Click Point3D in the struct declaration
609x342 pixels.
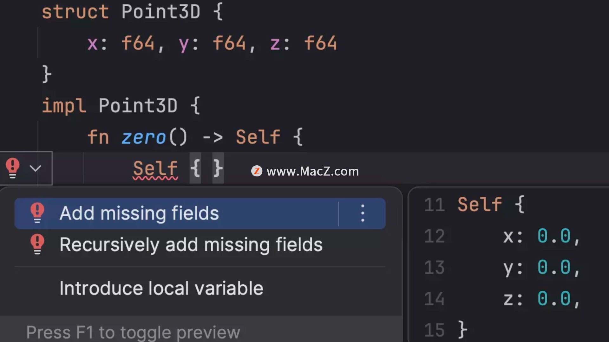[161, 12]
